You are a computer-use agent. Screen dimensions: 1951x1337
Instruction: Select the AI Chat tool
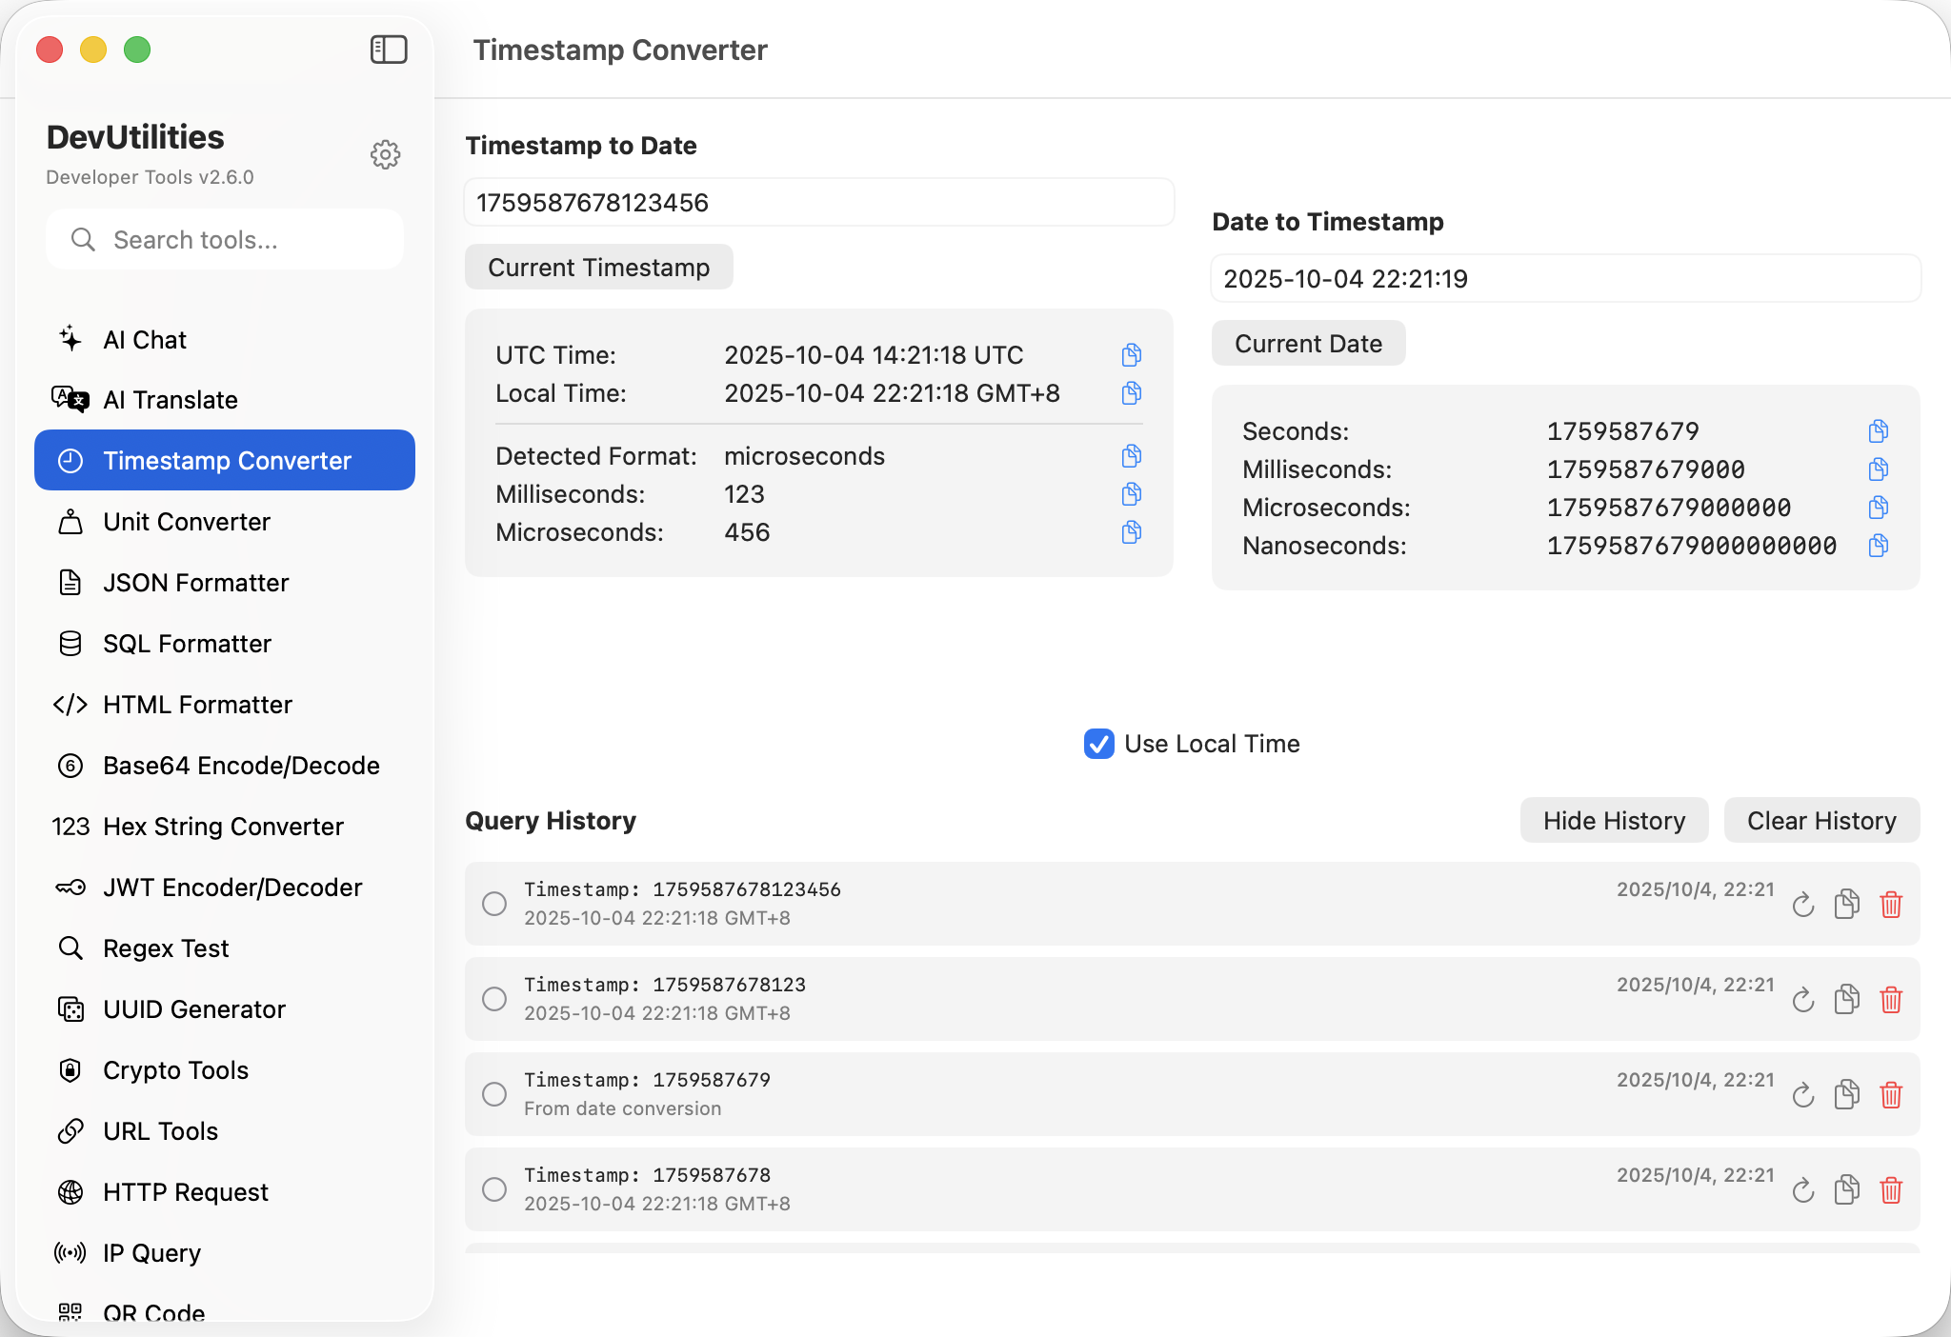pyautogui.click(x=144, y=339)
